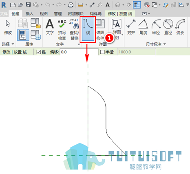Click the 修改 arrow tool
The image size is (190, 174).
[8, 28]
